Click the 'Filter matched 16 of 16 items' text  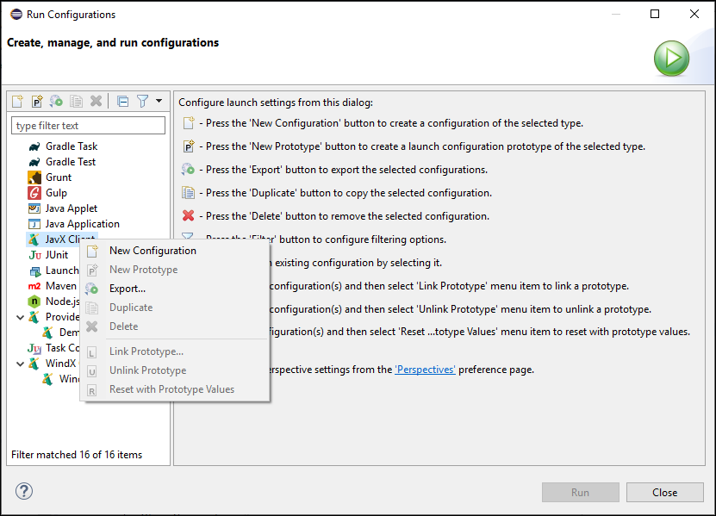(77, 455)
